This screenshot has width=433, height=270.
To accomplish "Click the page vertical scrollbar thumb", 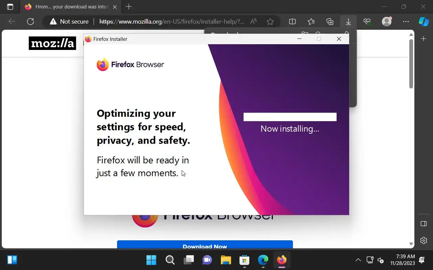I will tap(411, 64).
